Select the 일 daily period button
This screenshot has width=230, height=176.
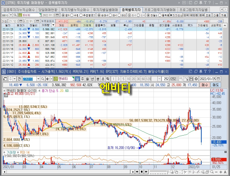tap(78, 79)
